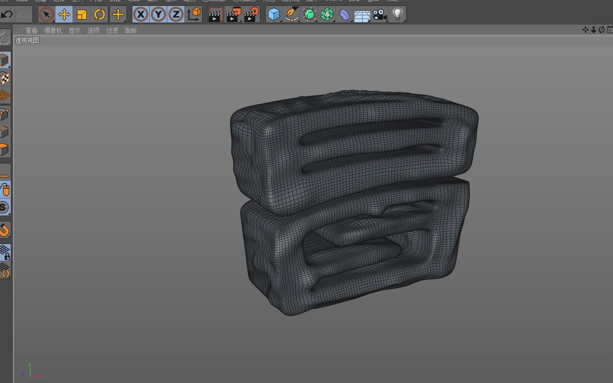
Task: Open the Edit Render Settings icon
Action: [252, 14]
